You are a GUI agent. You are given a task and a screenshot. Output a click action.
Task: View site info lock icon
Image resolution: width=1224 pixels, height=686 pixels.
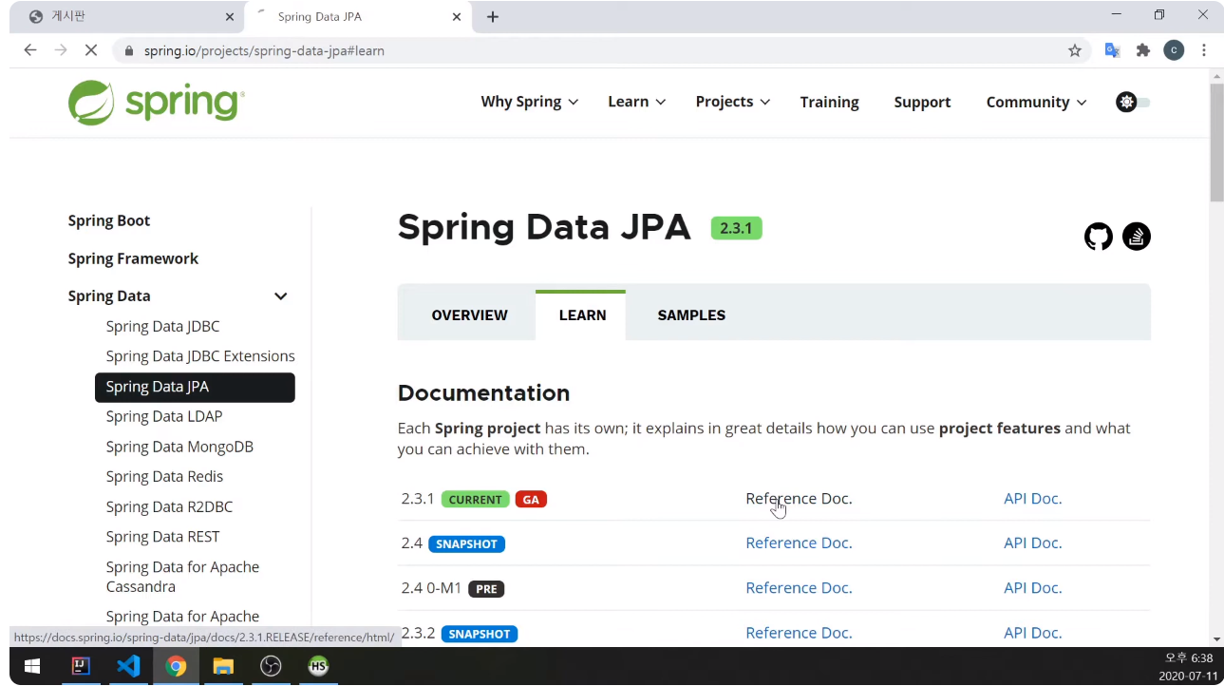129,50
